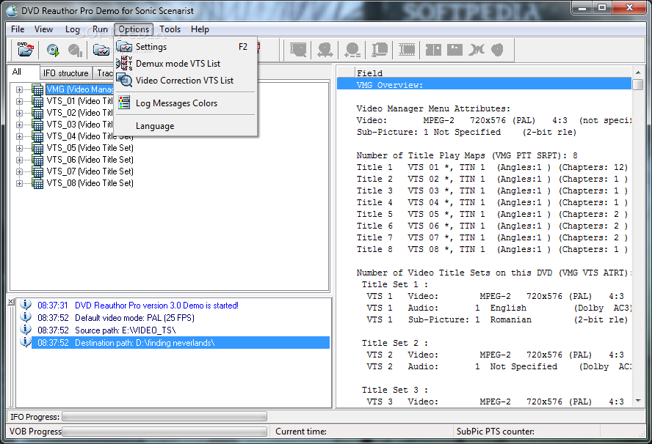This screenshot has width=652, height=444.
Task: Click the VTS_08 title set icon
Action: point(37,183)
